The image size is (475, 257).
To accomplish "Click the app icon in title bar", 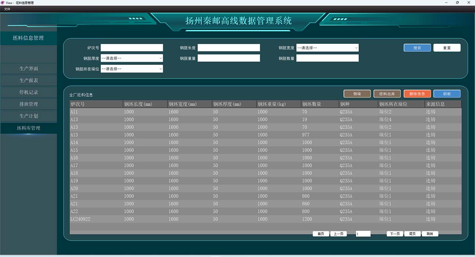I will [x=2, y=2].
